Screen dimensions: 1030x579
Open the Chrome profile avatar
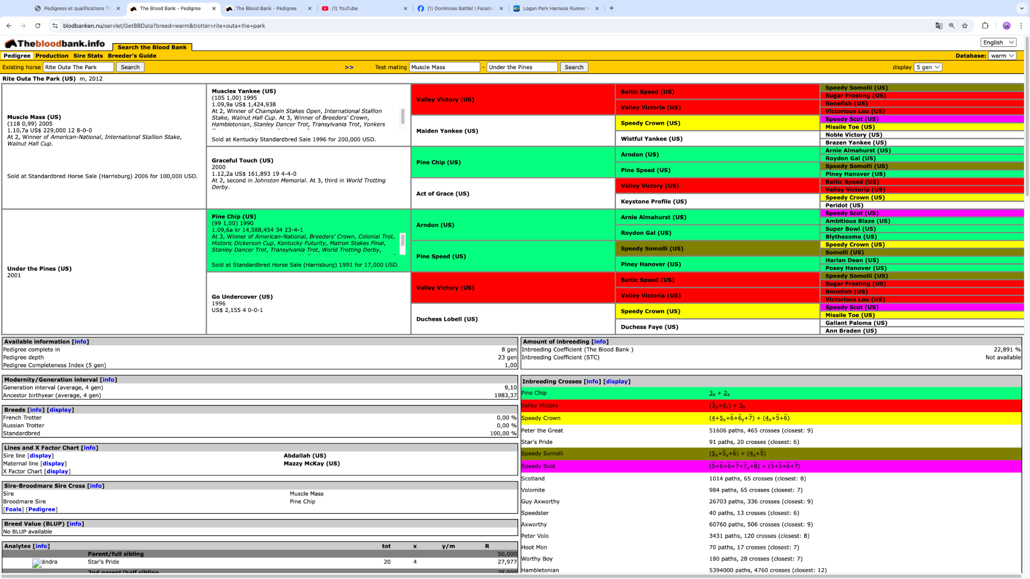pyautogui.click(x=1006, y=26)
